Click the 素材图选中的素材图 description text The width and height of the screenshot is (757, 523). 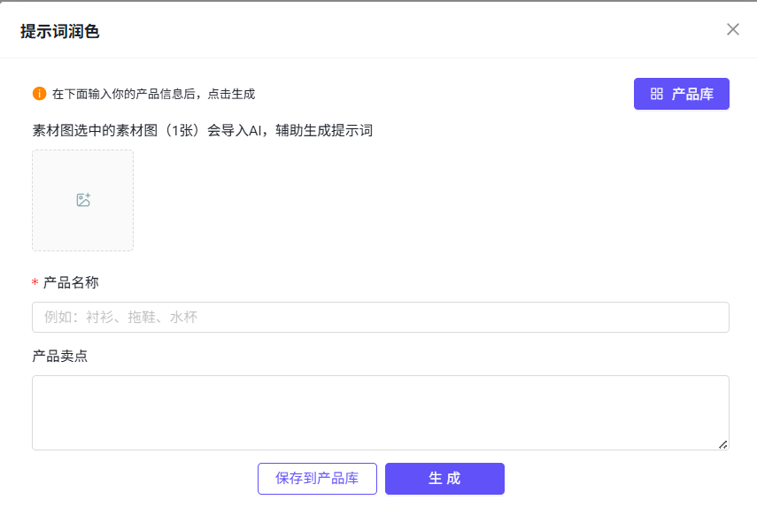pyautogui.click(x=202, y=131)
